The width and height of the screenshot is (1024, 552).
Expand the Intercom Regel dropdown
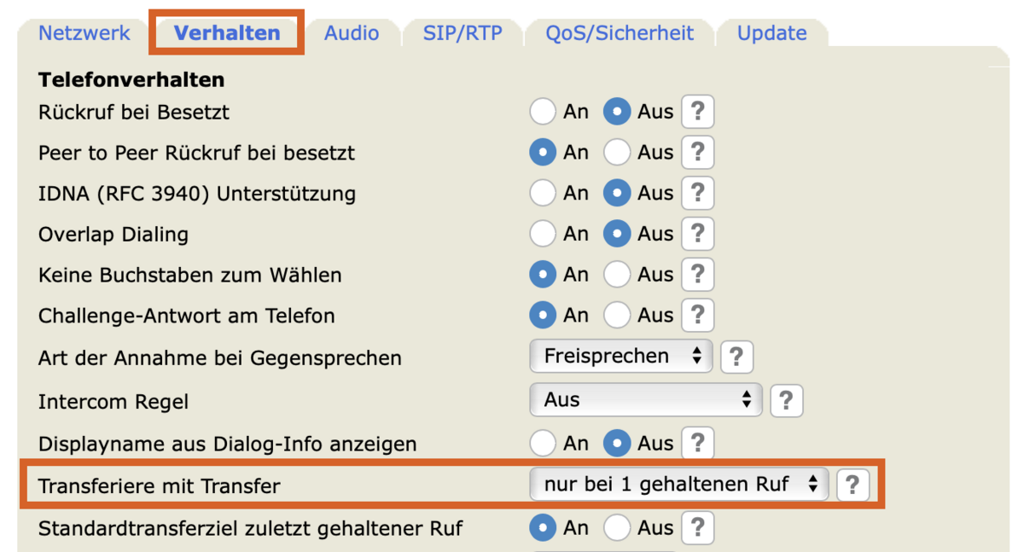(x=645, y=399)
